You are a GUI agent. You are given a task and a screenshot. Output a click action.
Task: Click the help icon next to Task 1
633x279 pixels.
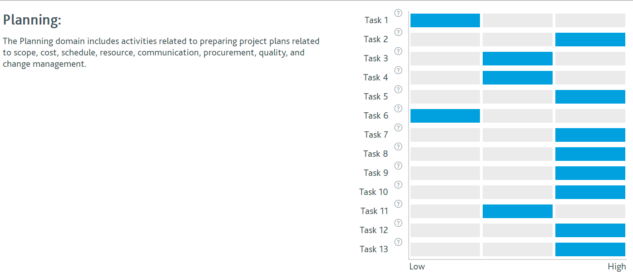(398, 13)
